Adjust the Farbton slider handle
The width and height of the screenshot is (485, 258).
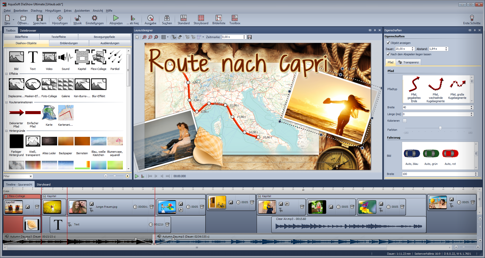tap(440, 128)
